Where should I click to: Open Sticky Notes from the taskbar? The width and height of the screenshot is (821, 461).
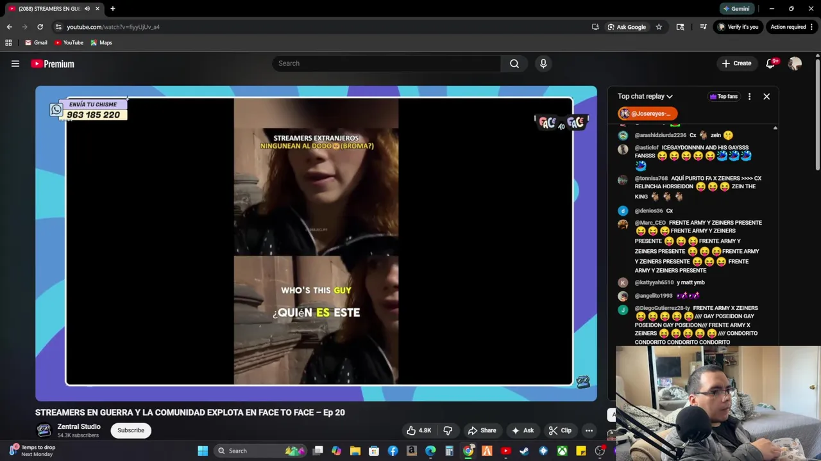click(580, 451)
